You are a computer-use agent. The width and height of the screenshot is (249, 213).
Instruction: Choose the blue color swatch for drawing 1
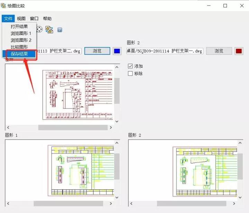click(x=117, y=51)
